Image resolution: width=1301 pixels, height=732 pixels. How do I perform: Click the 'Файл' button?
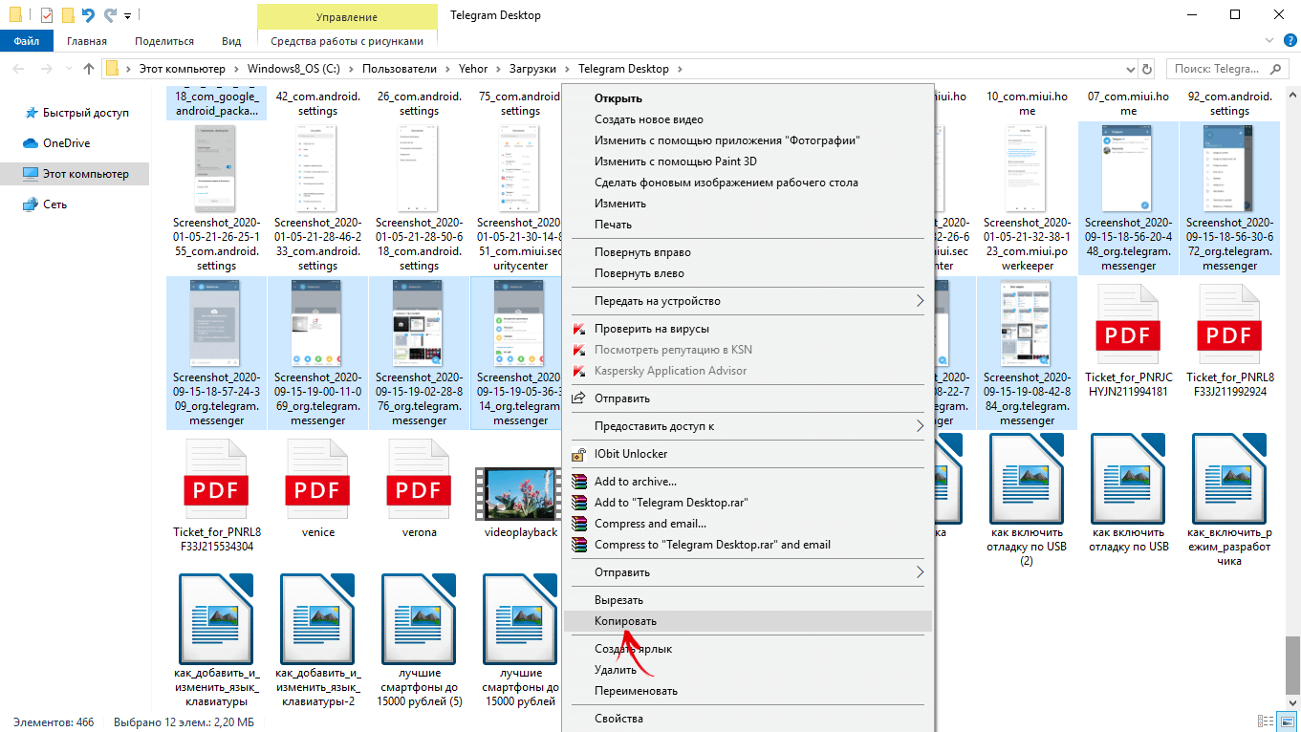pyautogui.click(x=27, y=41)
